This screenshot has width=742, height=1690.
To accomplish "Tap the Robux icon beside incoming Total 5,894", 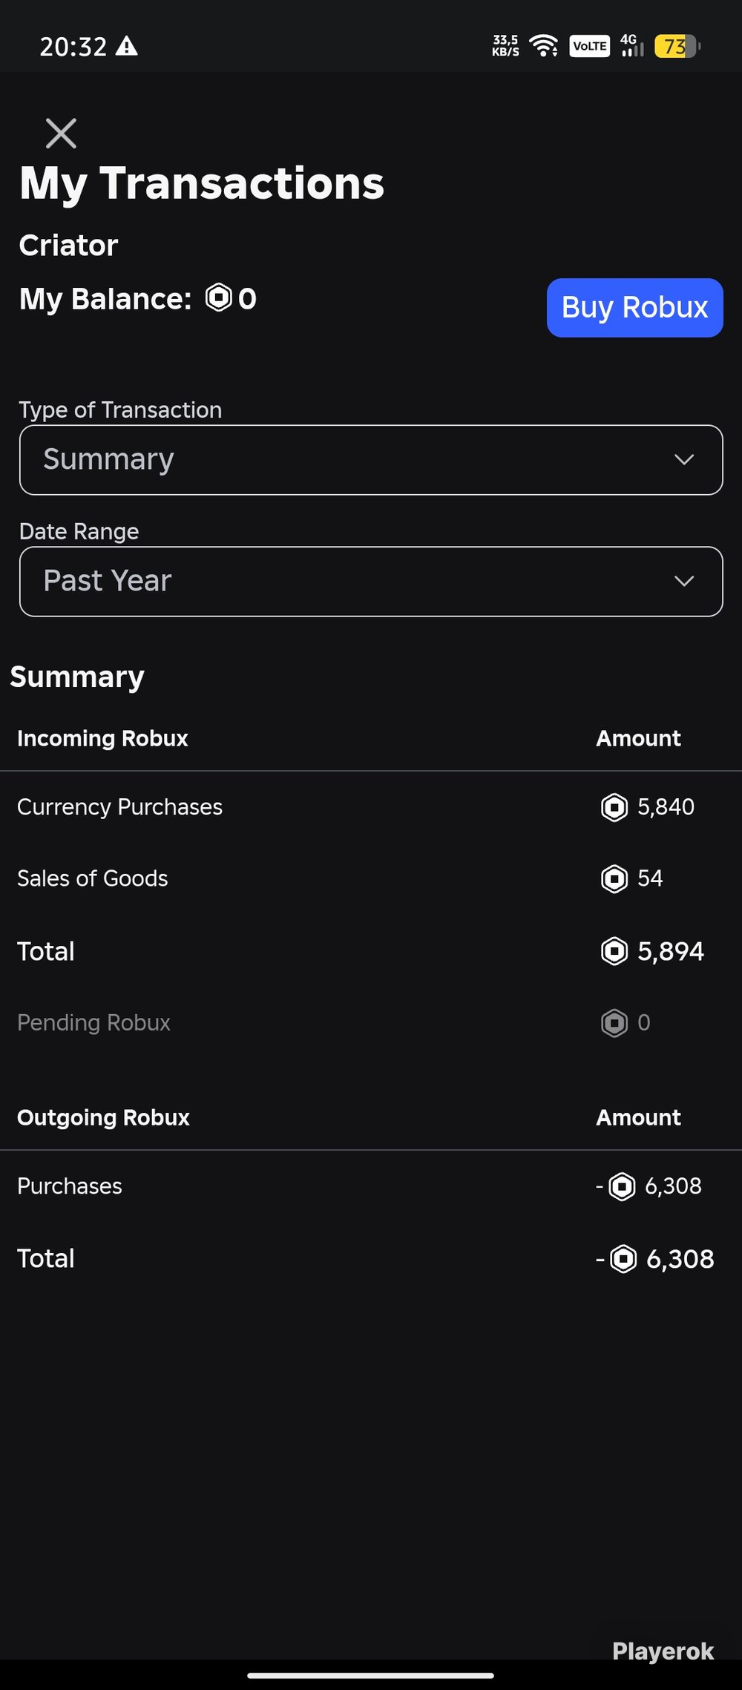I will point(614,951).
